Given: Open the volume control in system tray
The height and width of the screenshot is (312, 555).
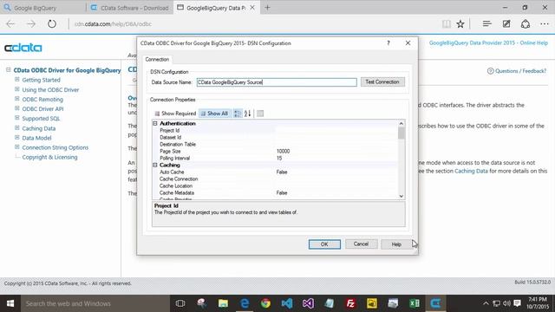Looking at the screenshot, I should (506, 303).
